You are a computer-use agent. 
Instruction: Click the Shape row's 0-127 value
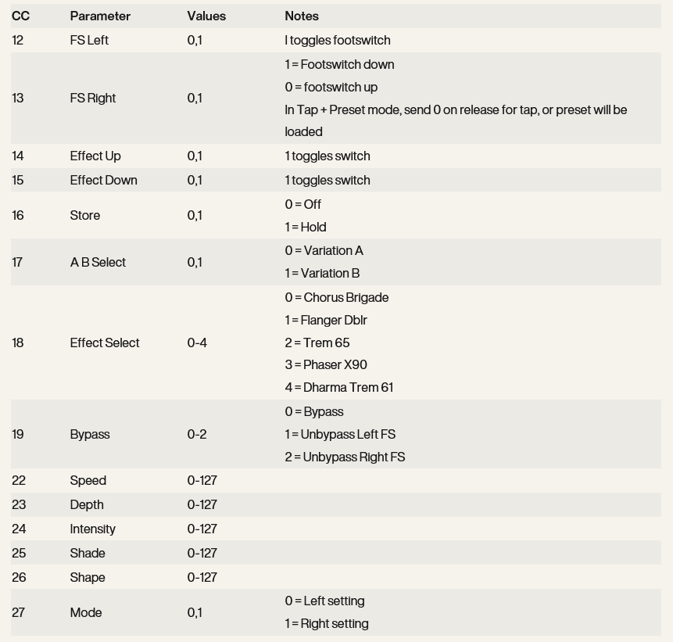202,577
